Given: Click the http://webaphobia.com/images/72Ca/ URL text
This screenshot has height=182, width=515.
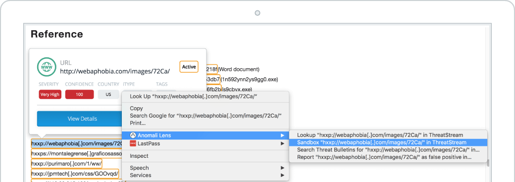Looking at the screenshot, I should (115, 71).
